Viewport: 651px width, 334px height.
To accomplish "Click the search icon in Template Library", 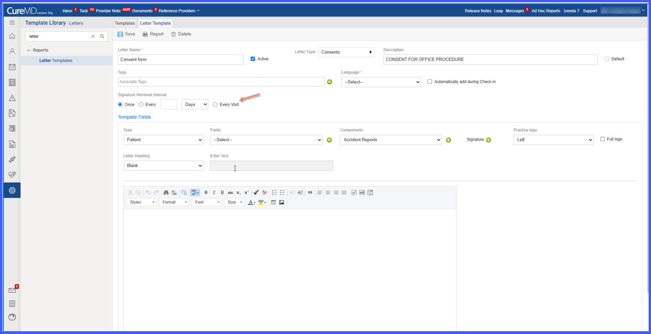I will click(102, 36).
